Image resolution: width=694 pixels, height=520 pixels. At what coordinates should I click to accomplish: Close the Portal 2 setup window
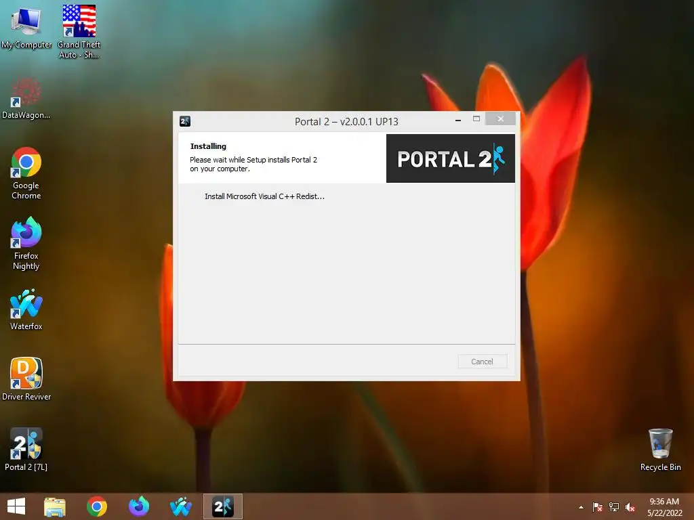501,118
